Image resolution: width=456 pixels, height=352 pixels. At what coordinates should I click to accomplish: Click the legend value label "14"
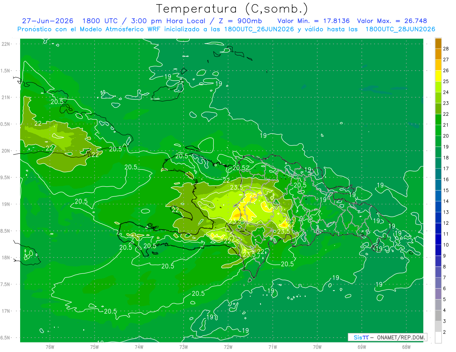[446, 201]
